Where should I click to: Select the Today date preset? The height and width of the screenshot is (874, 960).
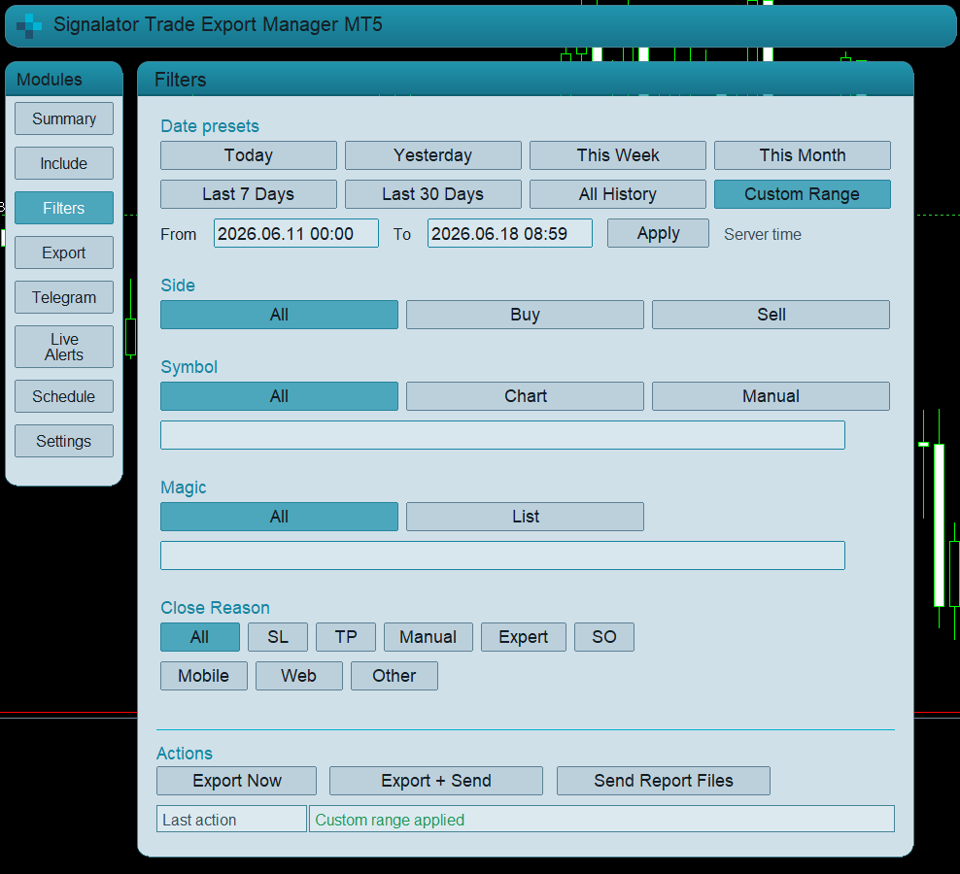[x=249, y=155]
